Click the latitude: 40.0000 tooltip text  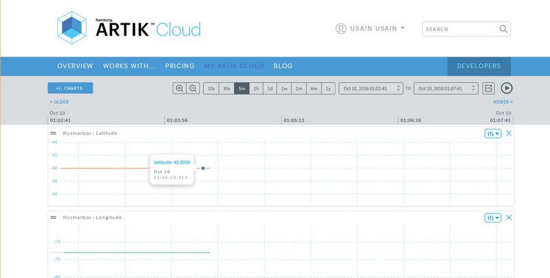(x=172, y=162)
